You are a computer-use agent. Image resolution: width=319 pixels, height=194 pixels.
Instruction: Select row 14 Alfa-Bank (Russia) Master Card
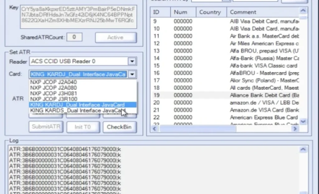[226, 58]
